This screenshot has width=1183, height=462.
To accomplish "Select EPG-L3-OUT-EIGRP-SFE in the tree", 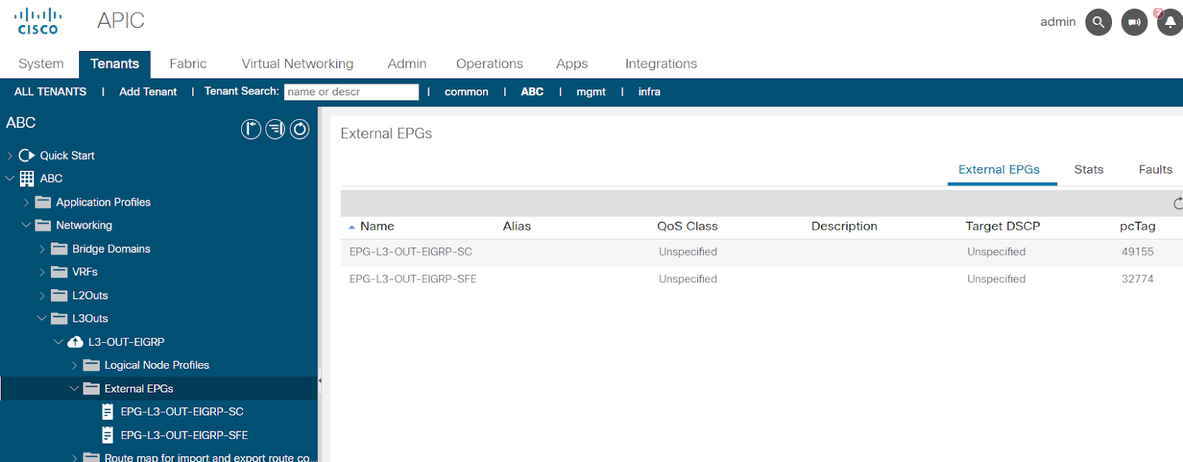I will pos(184,435).
